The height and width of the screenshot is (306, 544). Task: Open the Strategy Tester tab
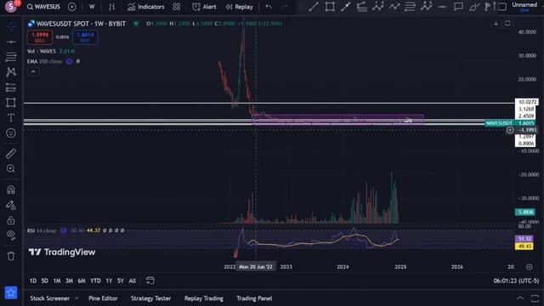[x=151, y=298]
